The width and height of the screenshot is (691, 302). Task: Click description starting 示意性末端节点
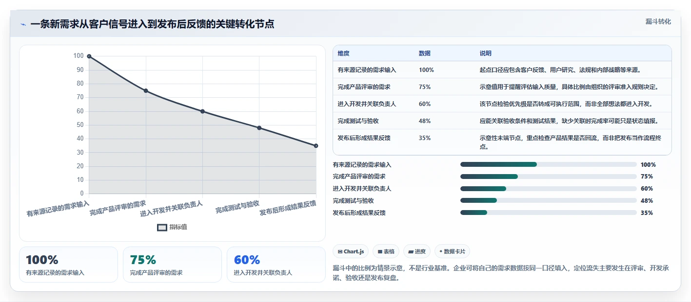(571, 142)
